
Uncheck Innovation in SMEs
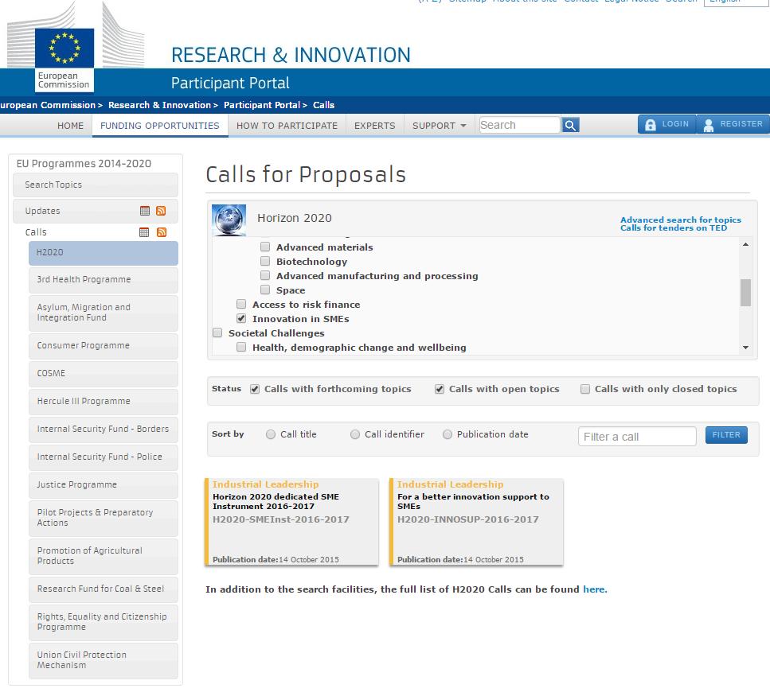point(241,318)
